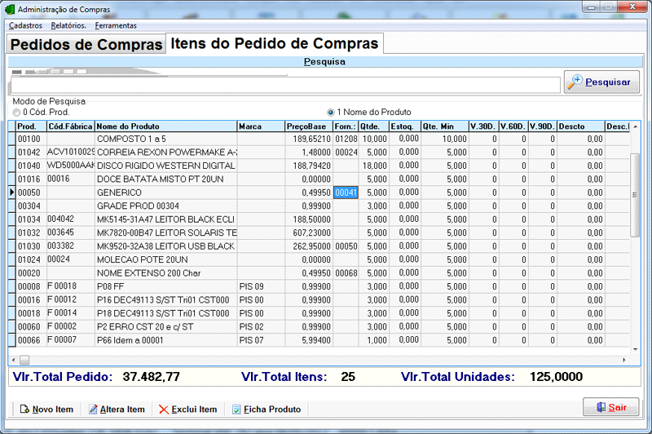Click the application icon in title bar
Screen dimensions: 652x434
click(11, 8)
